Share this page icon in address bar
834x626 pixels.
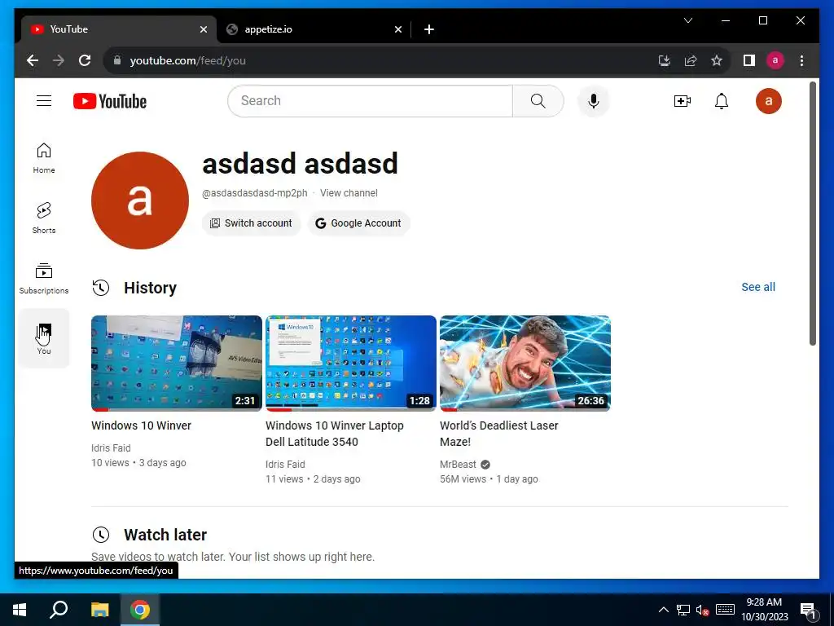click(x=691, y=60)
